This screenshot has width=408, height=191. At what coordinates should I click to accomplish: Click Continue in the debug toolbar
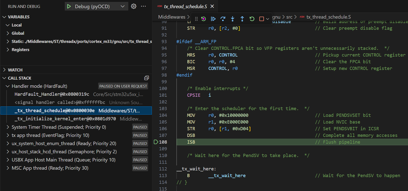tap(213, 19)
